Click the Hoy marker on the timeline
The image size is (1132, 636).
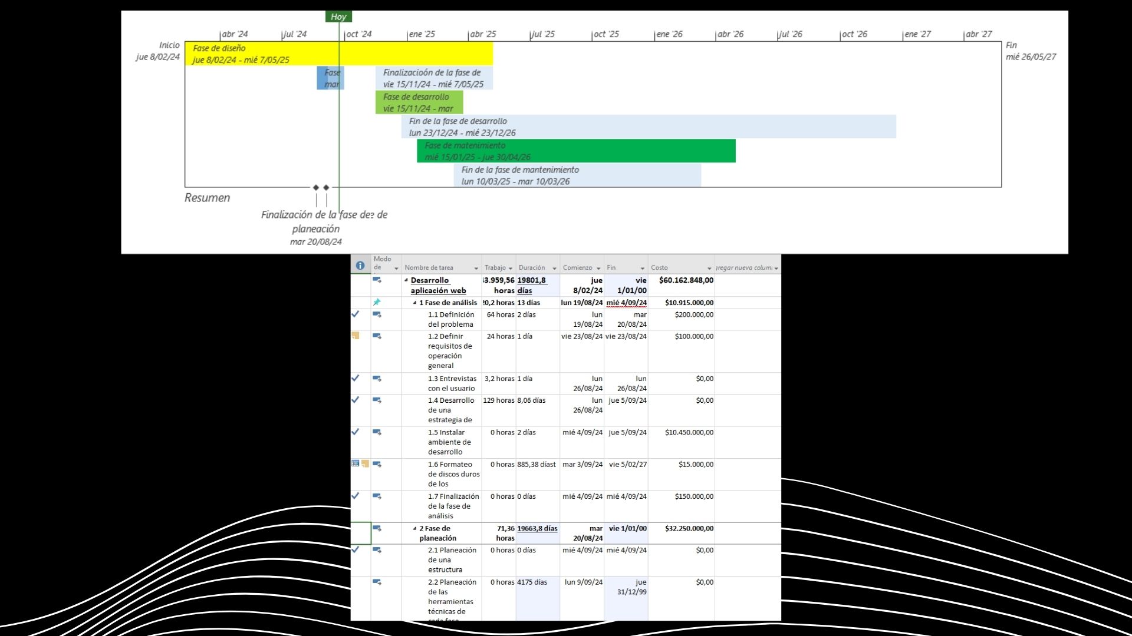click(338, 16)
